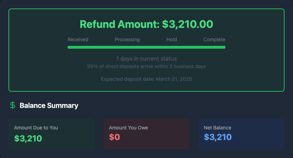Click the Expected deposit date line
The height and width of the screenshot is (158, 293).
coord(146,79)
